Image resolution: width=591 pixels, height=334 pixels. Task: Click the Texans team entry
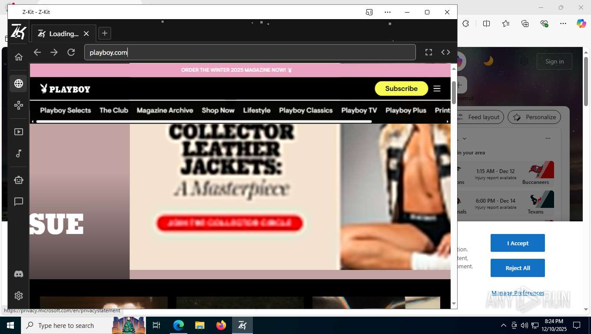point(537,203)
